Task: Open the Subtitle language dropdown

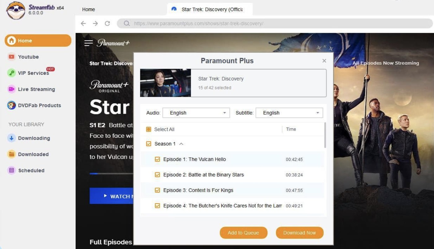Action: 289,113
